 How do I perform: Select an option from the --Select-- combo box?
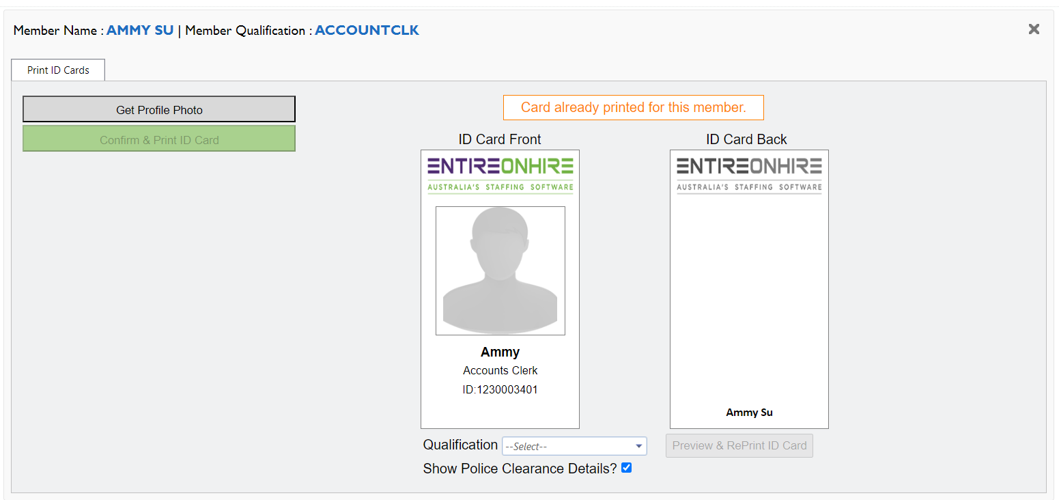[574, 445]
